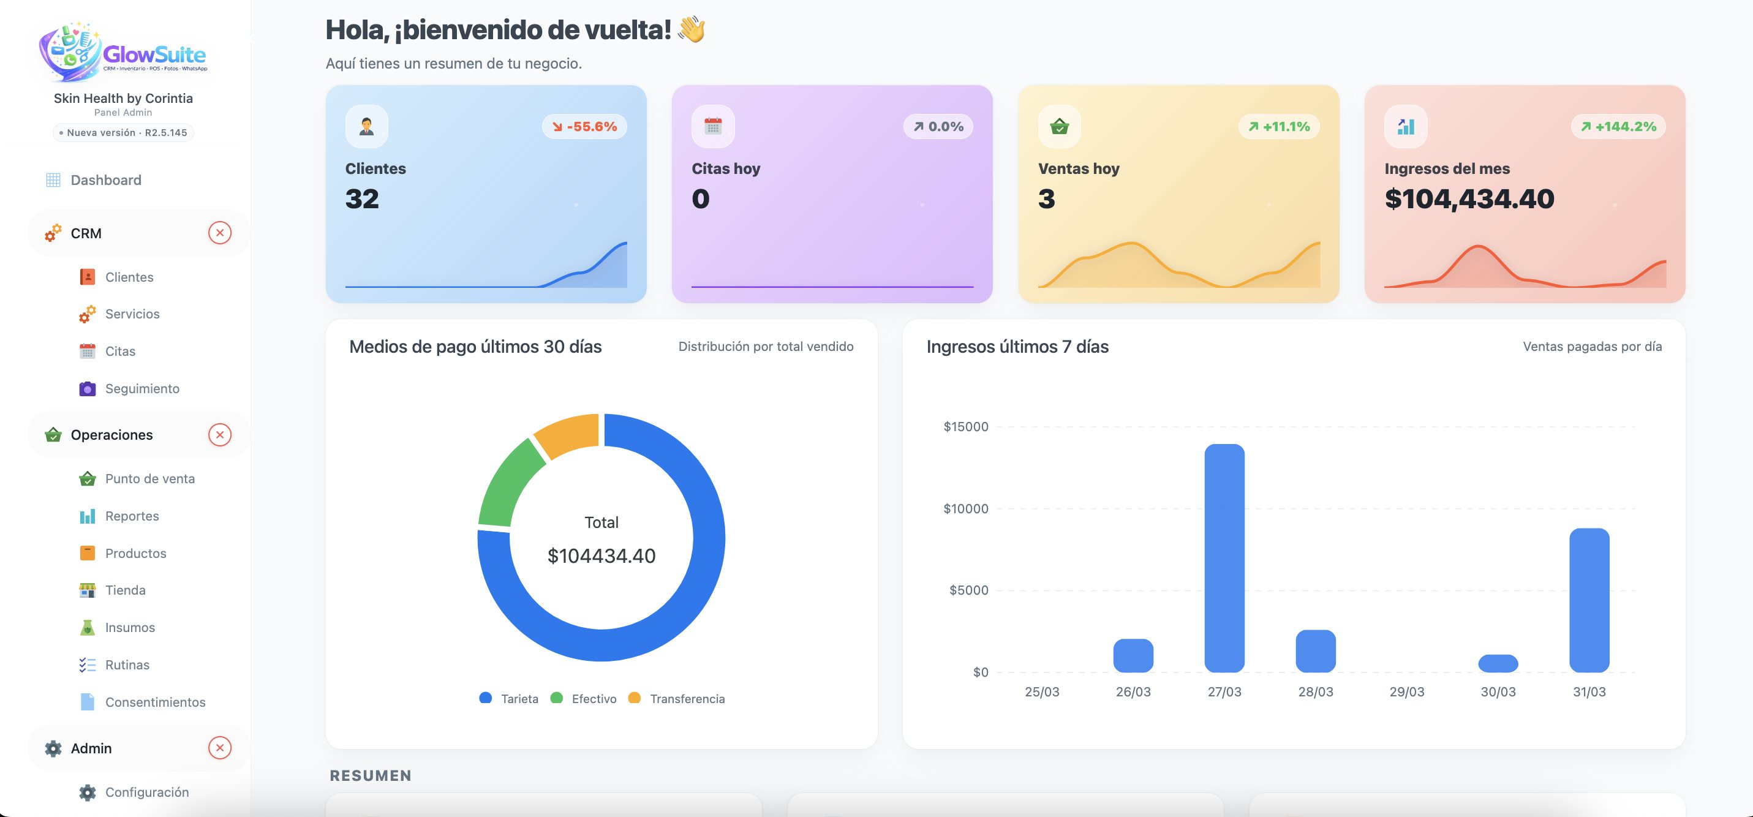Click the 26/03 income bar
Image resolution: width=1753 pixels, height=817 pixels.
tap(1133, 656)
